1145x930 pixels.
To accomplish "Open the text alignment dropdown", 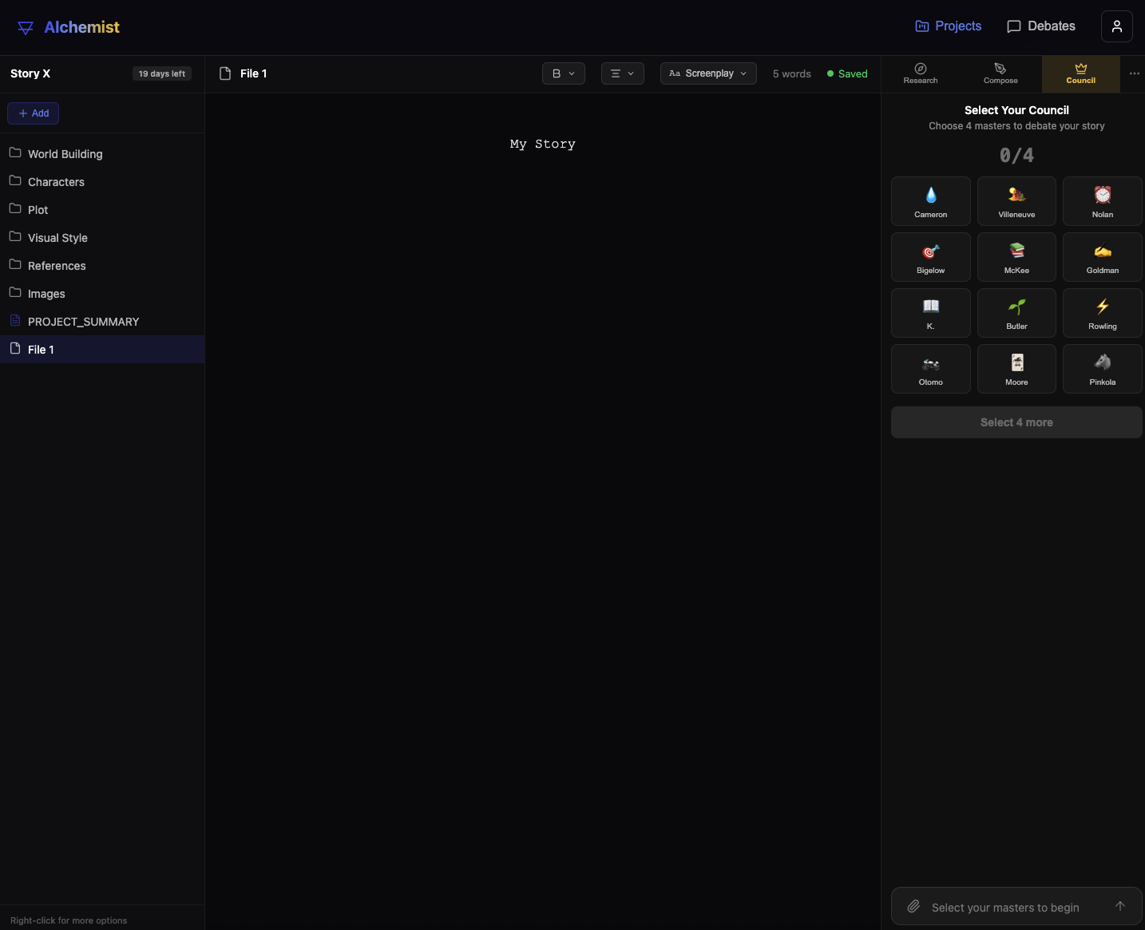I will [622, 73].
